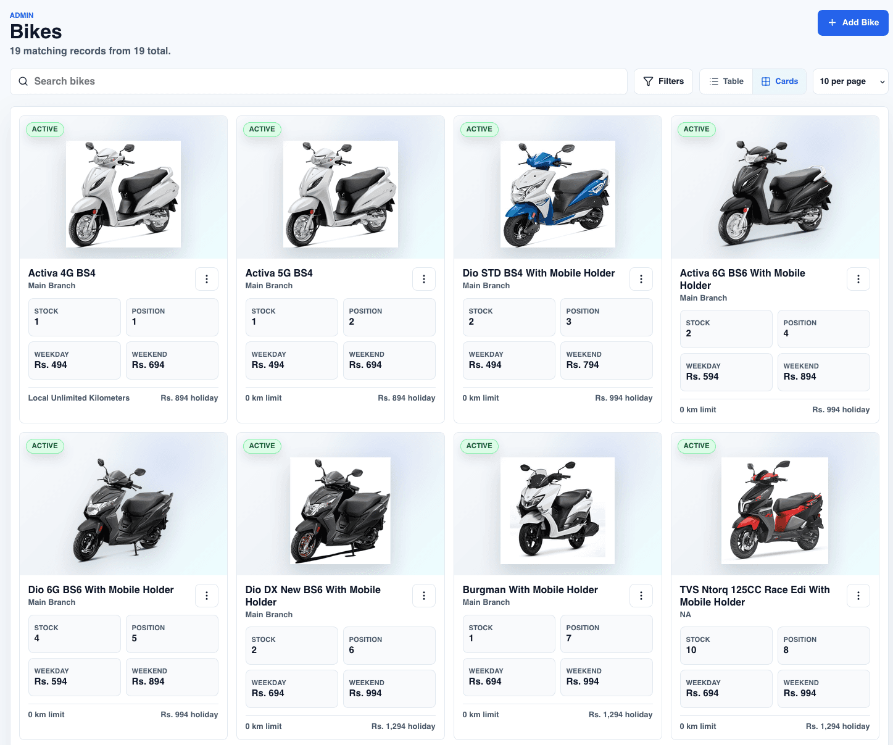
Task: Focus the Search bikes field
Action: click(x=318, y=81)
